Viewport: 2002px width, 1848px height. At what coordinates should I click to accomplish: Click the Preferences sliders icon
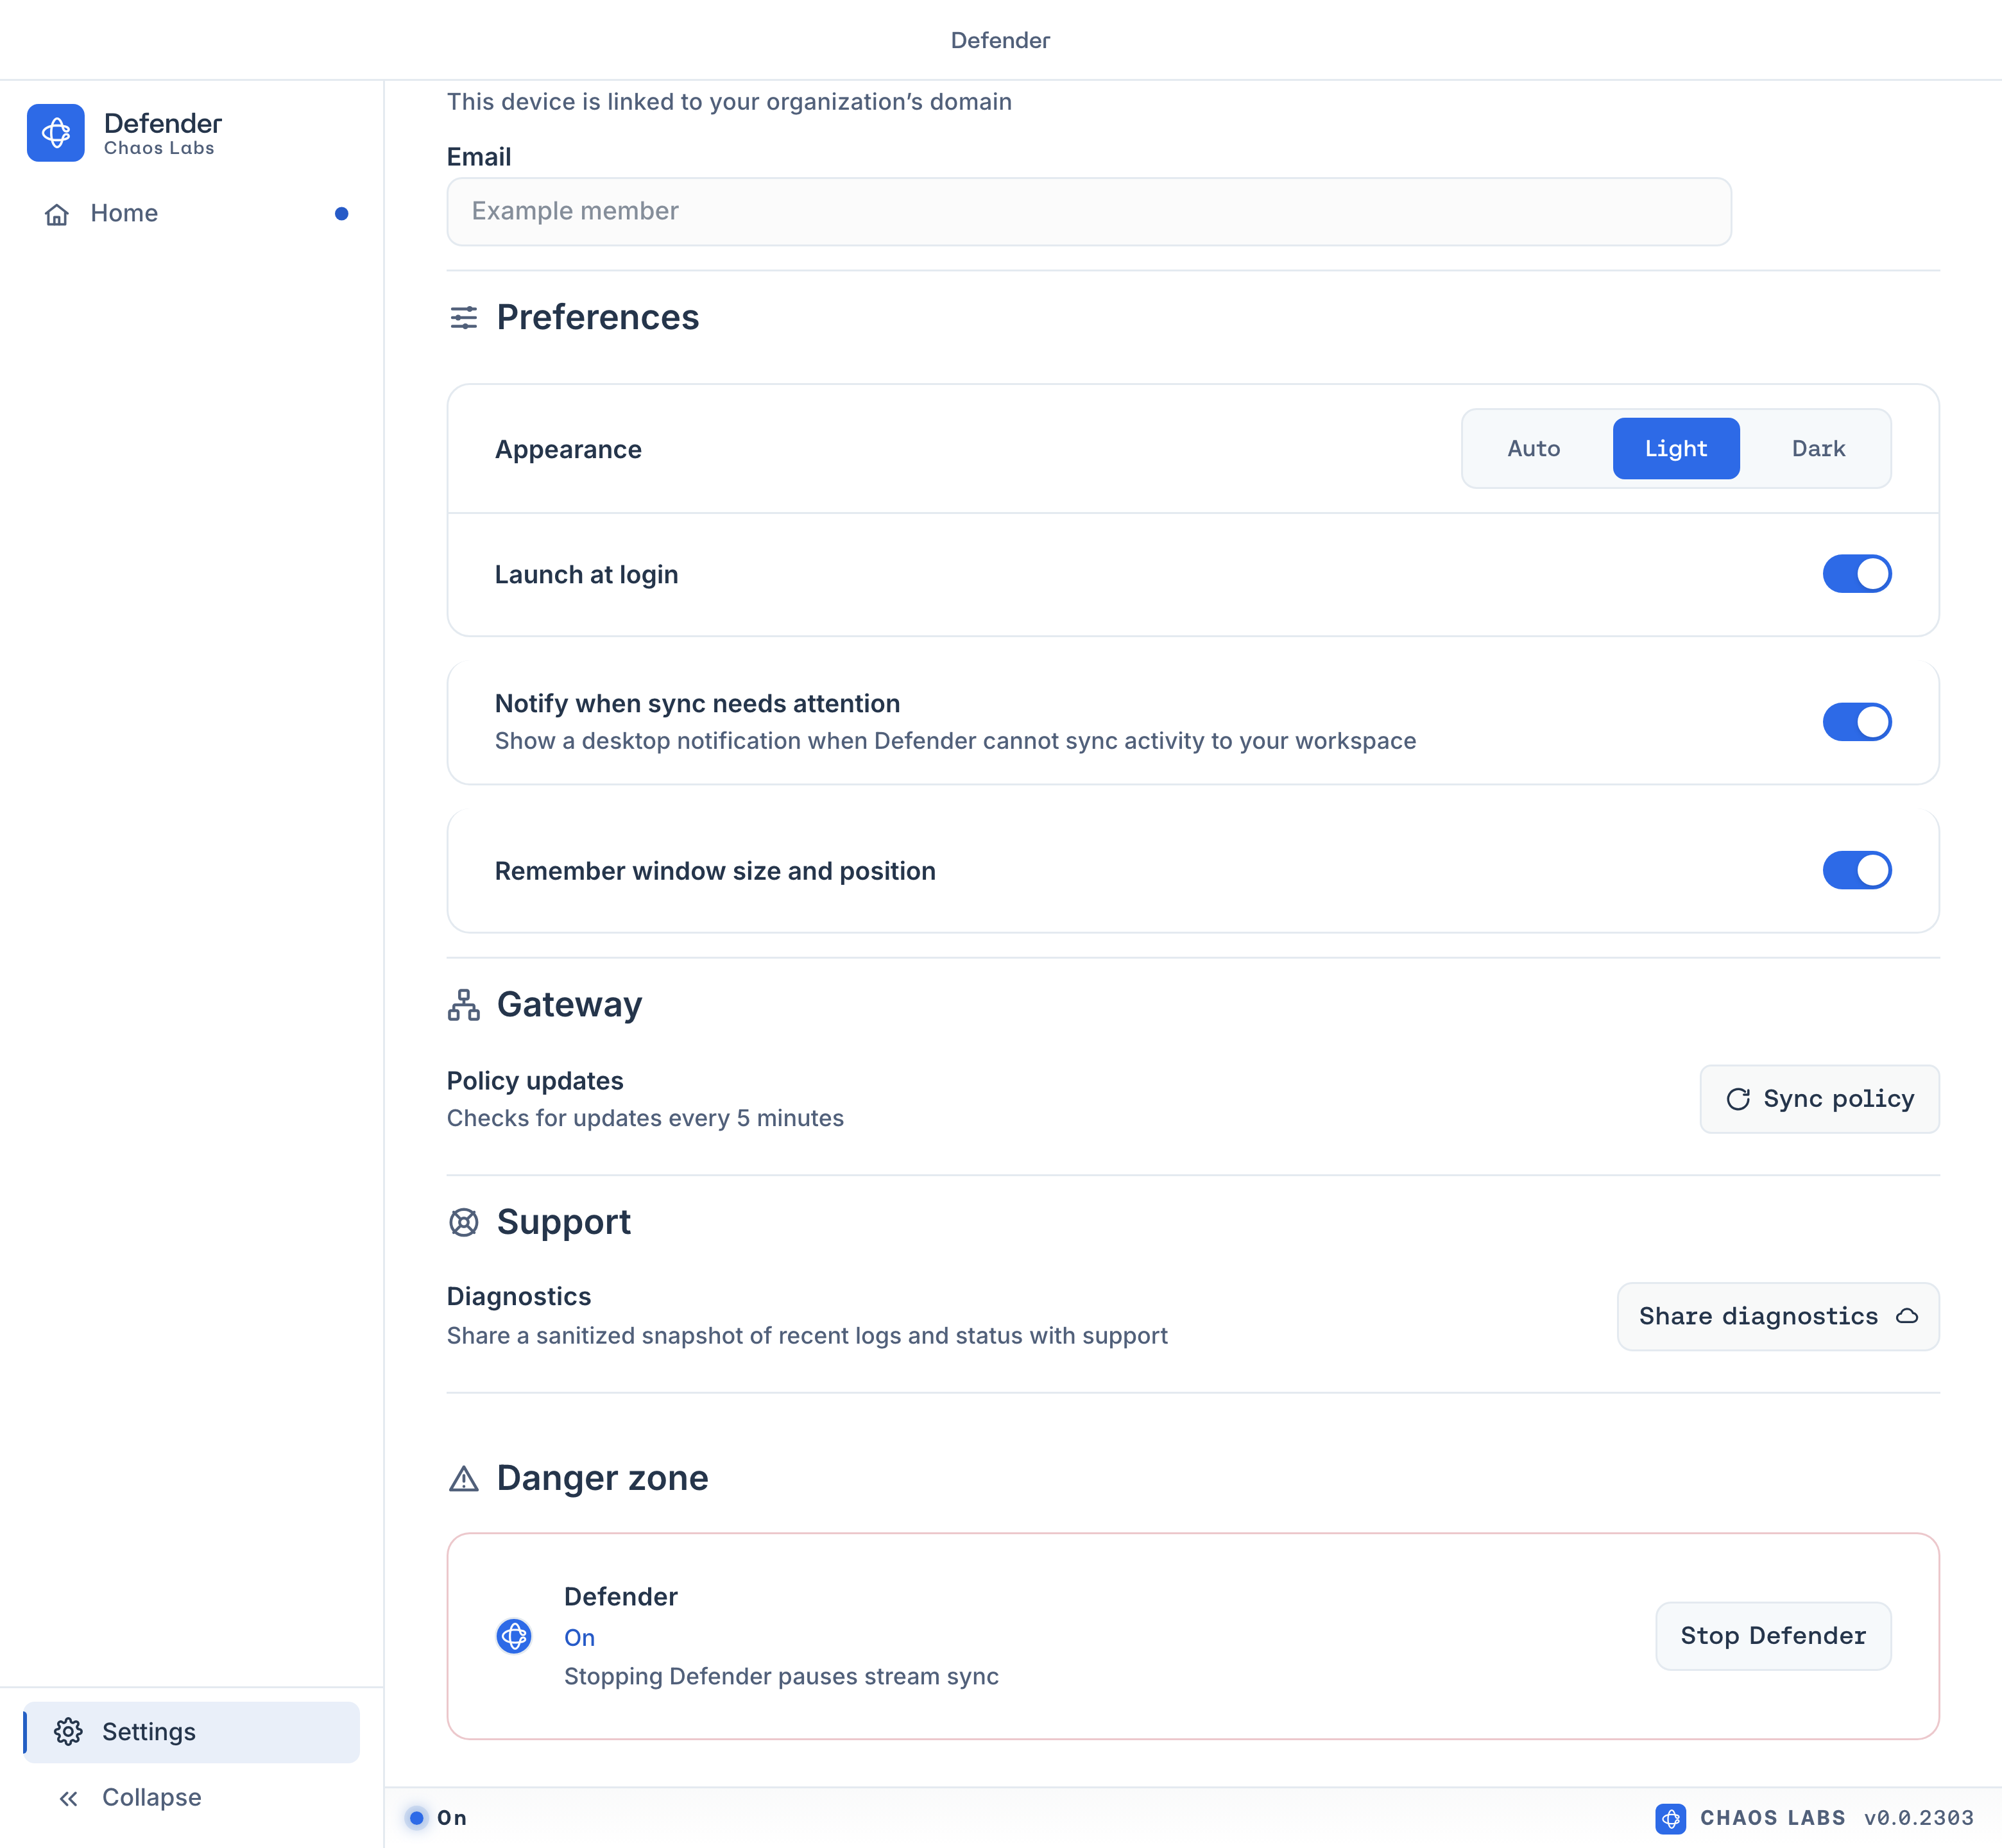pos(463,318)
